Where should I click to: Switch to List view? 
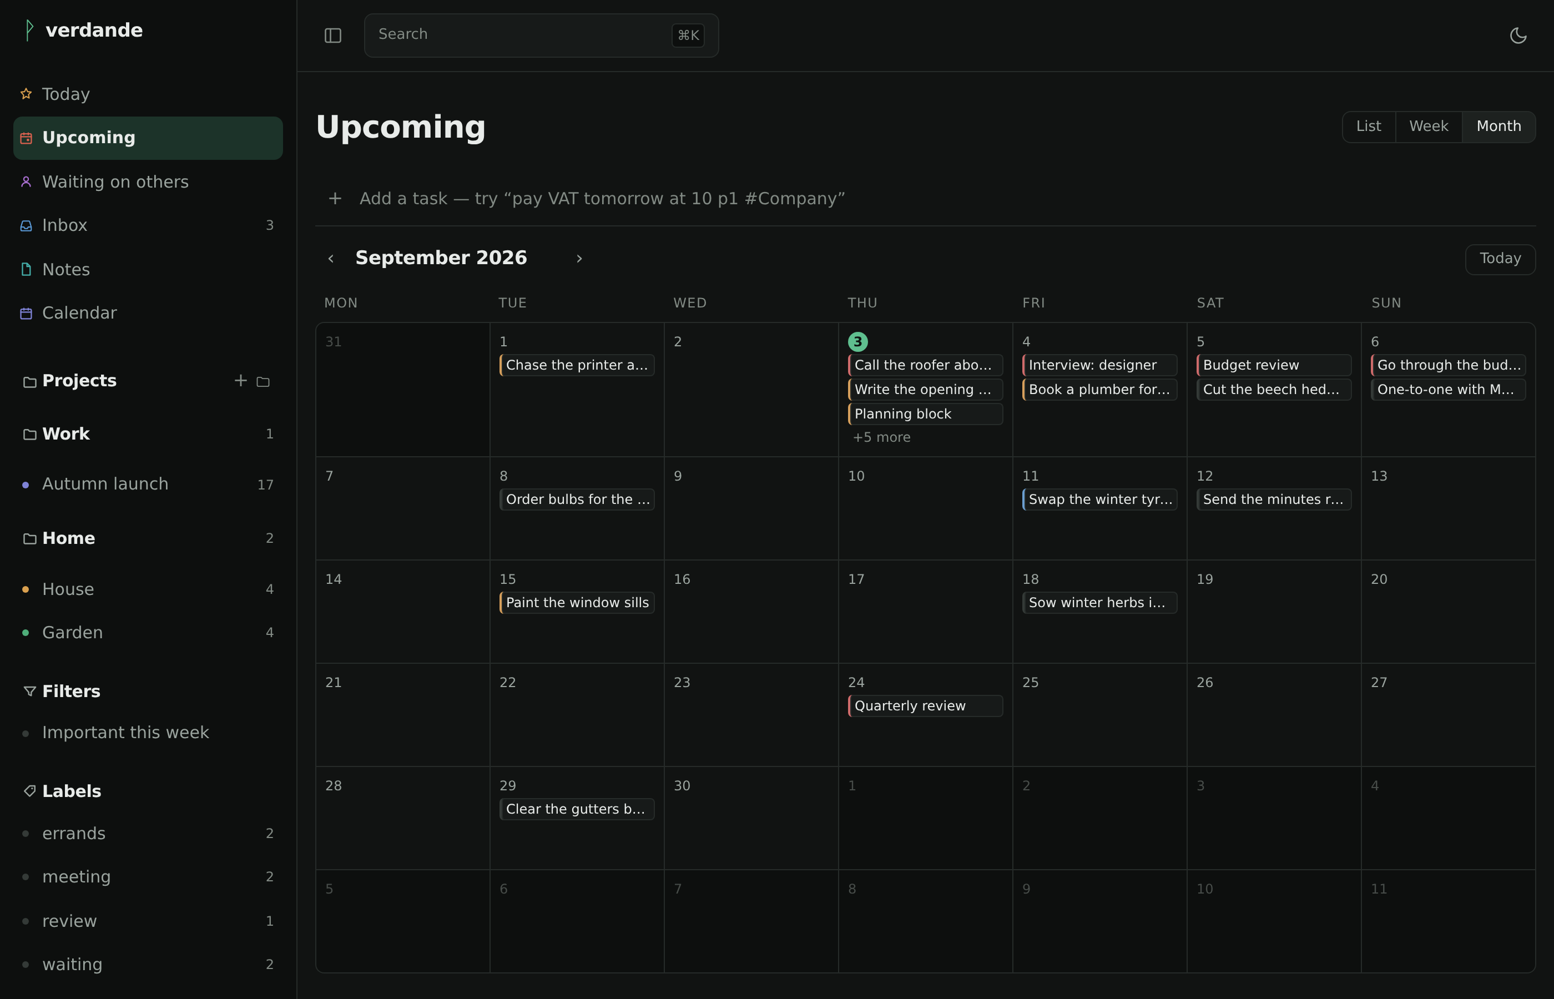click(1369, 126)
